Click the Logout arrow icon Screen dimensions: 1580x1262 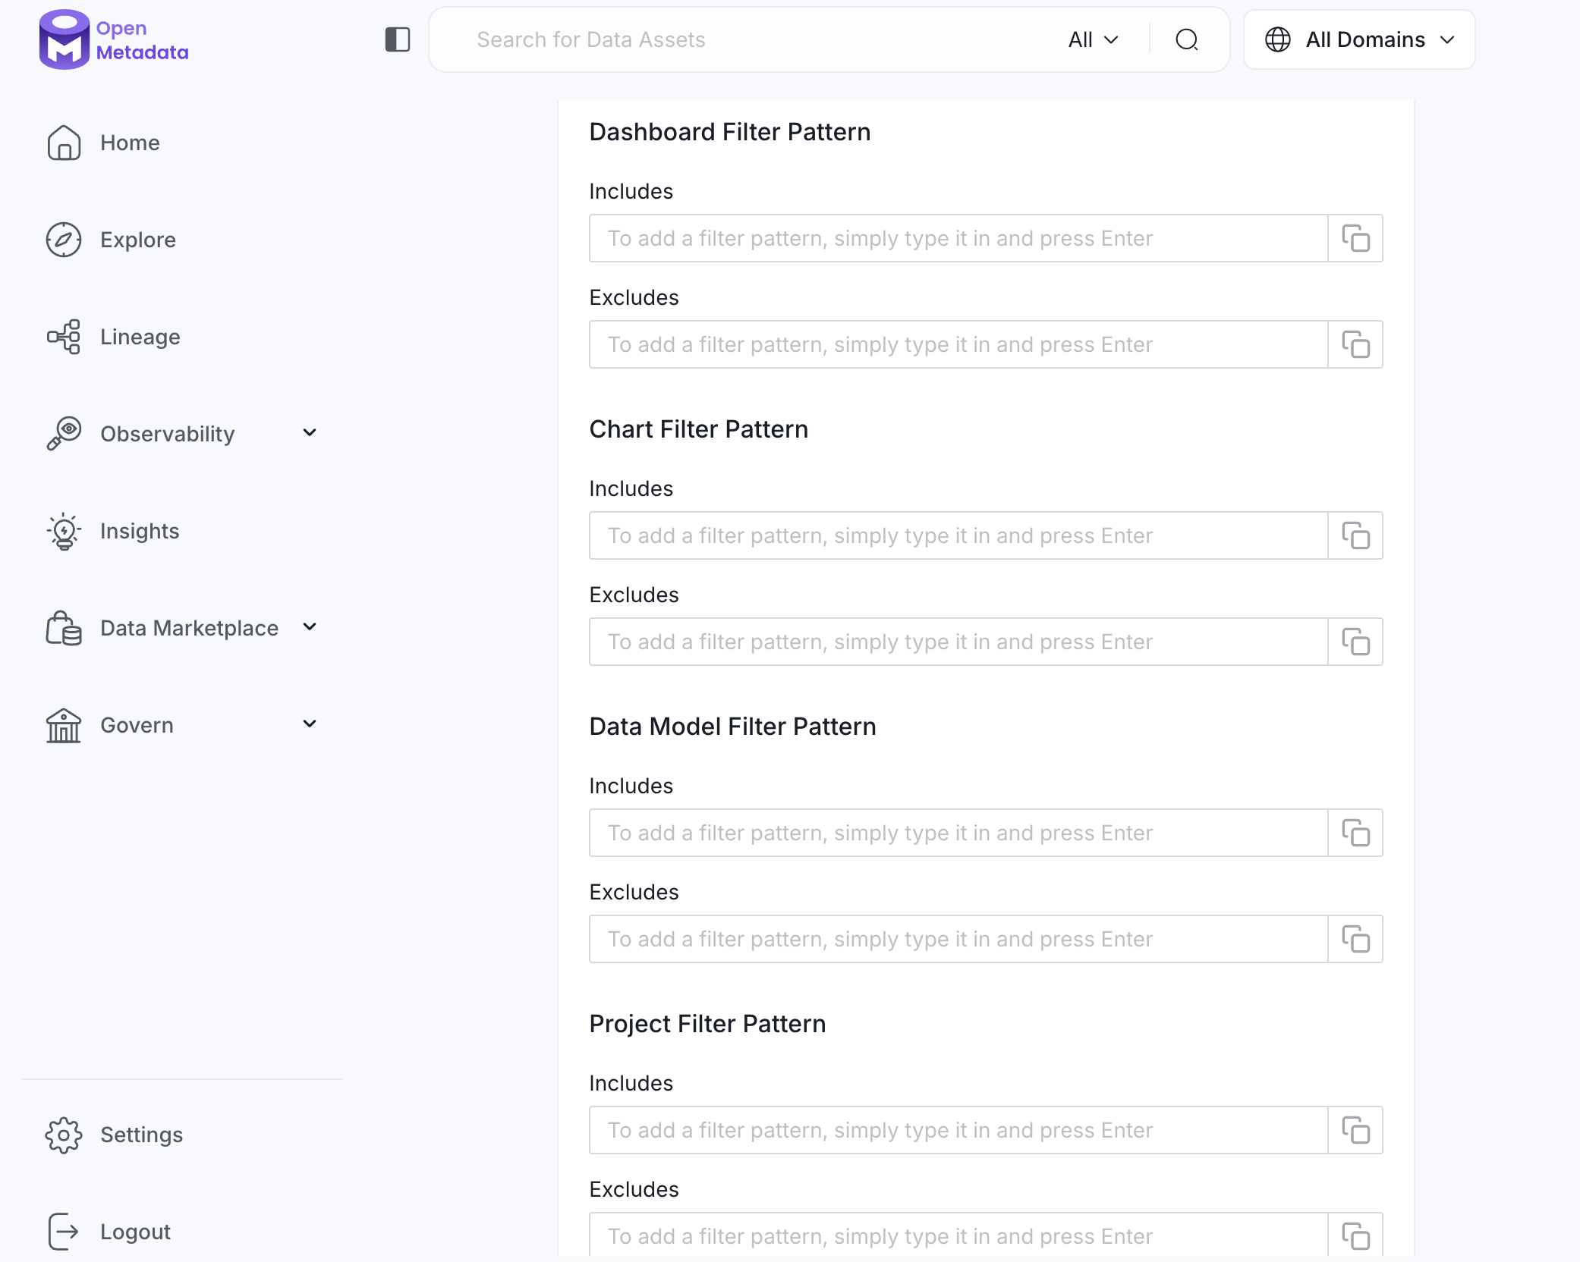(64, 1232)
